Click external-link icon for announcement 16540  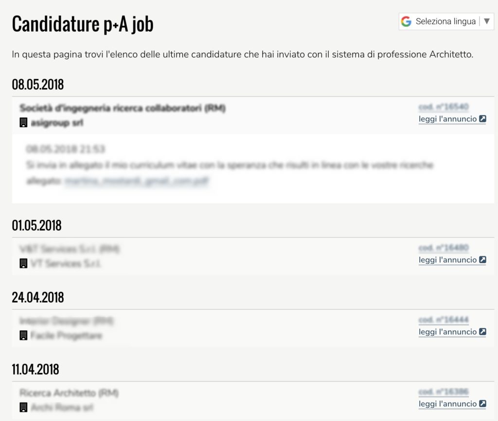(482, 119)
